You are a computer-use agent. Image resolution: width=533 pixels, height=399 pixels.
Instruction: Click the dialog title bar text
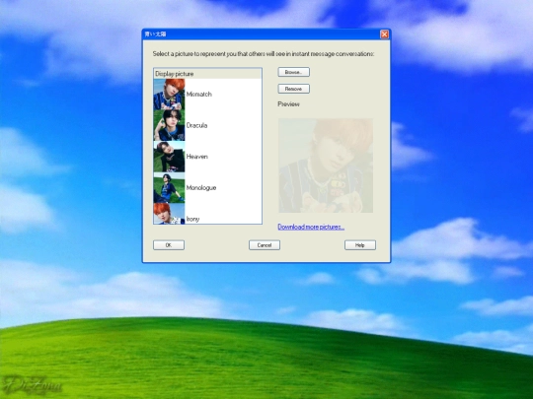[155, 34]
